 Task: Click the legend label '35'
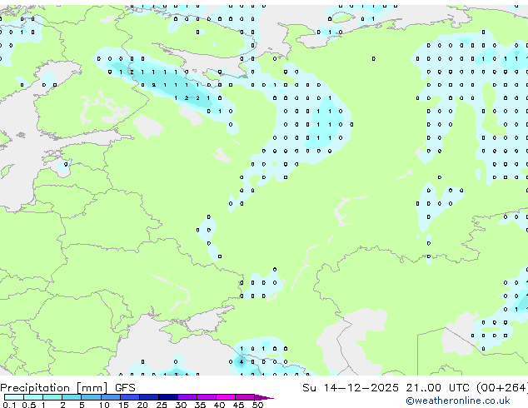[200, 405]
